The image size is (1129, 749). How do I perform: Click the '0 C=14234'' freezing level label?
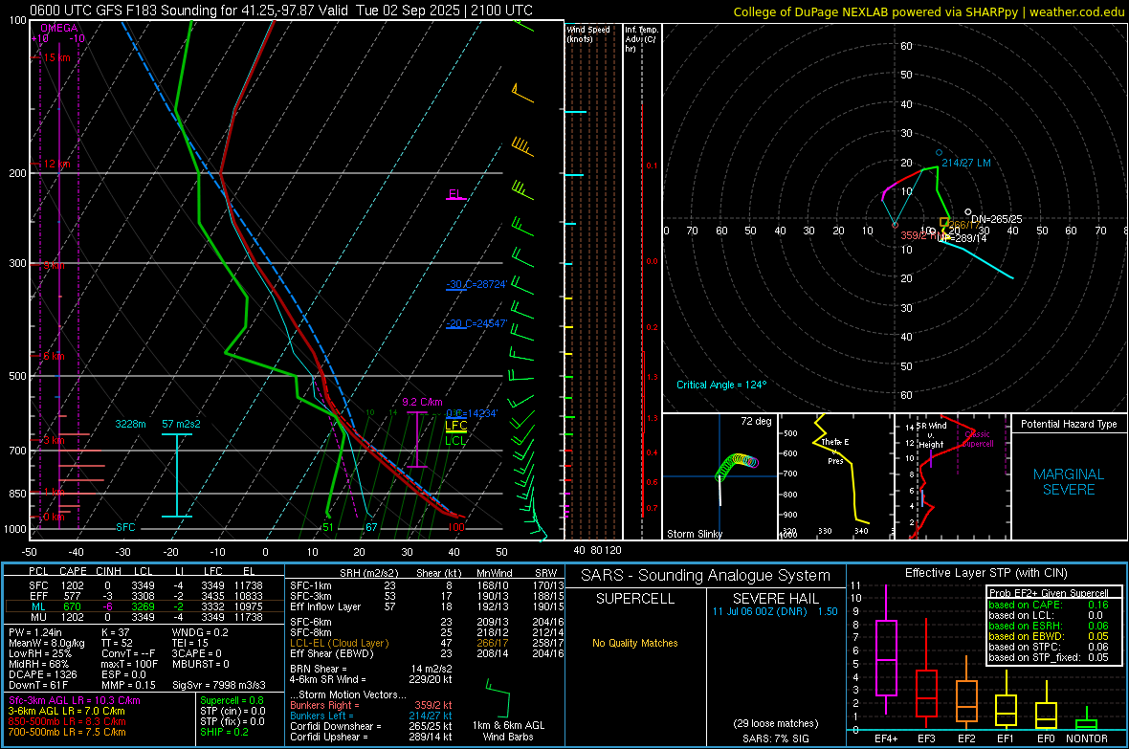click(x=472, y=413)
